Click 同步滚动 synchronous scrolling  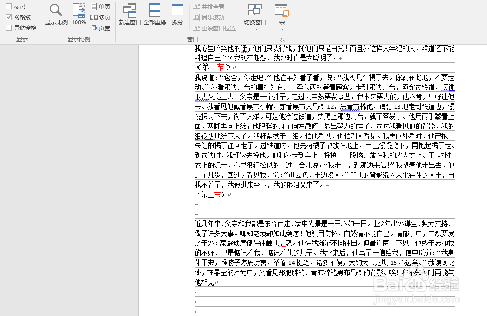click(208, 17)
